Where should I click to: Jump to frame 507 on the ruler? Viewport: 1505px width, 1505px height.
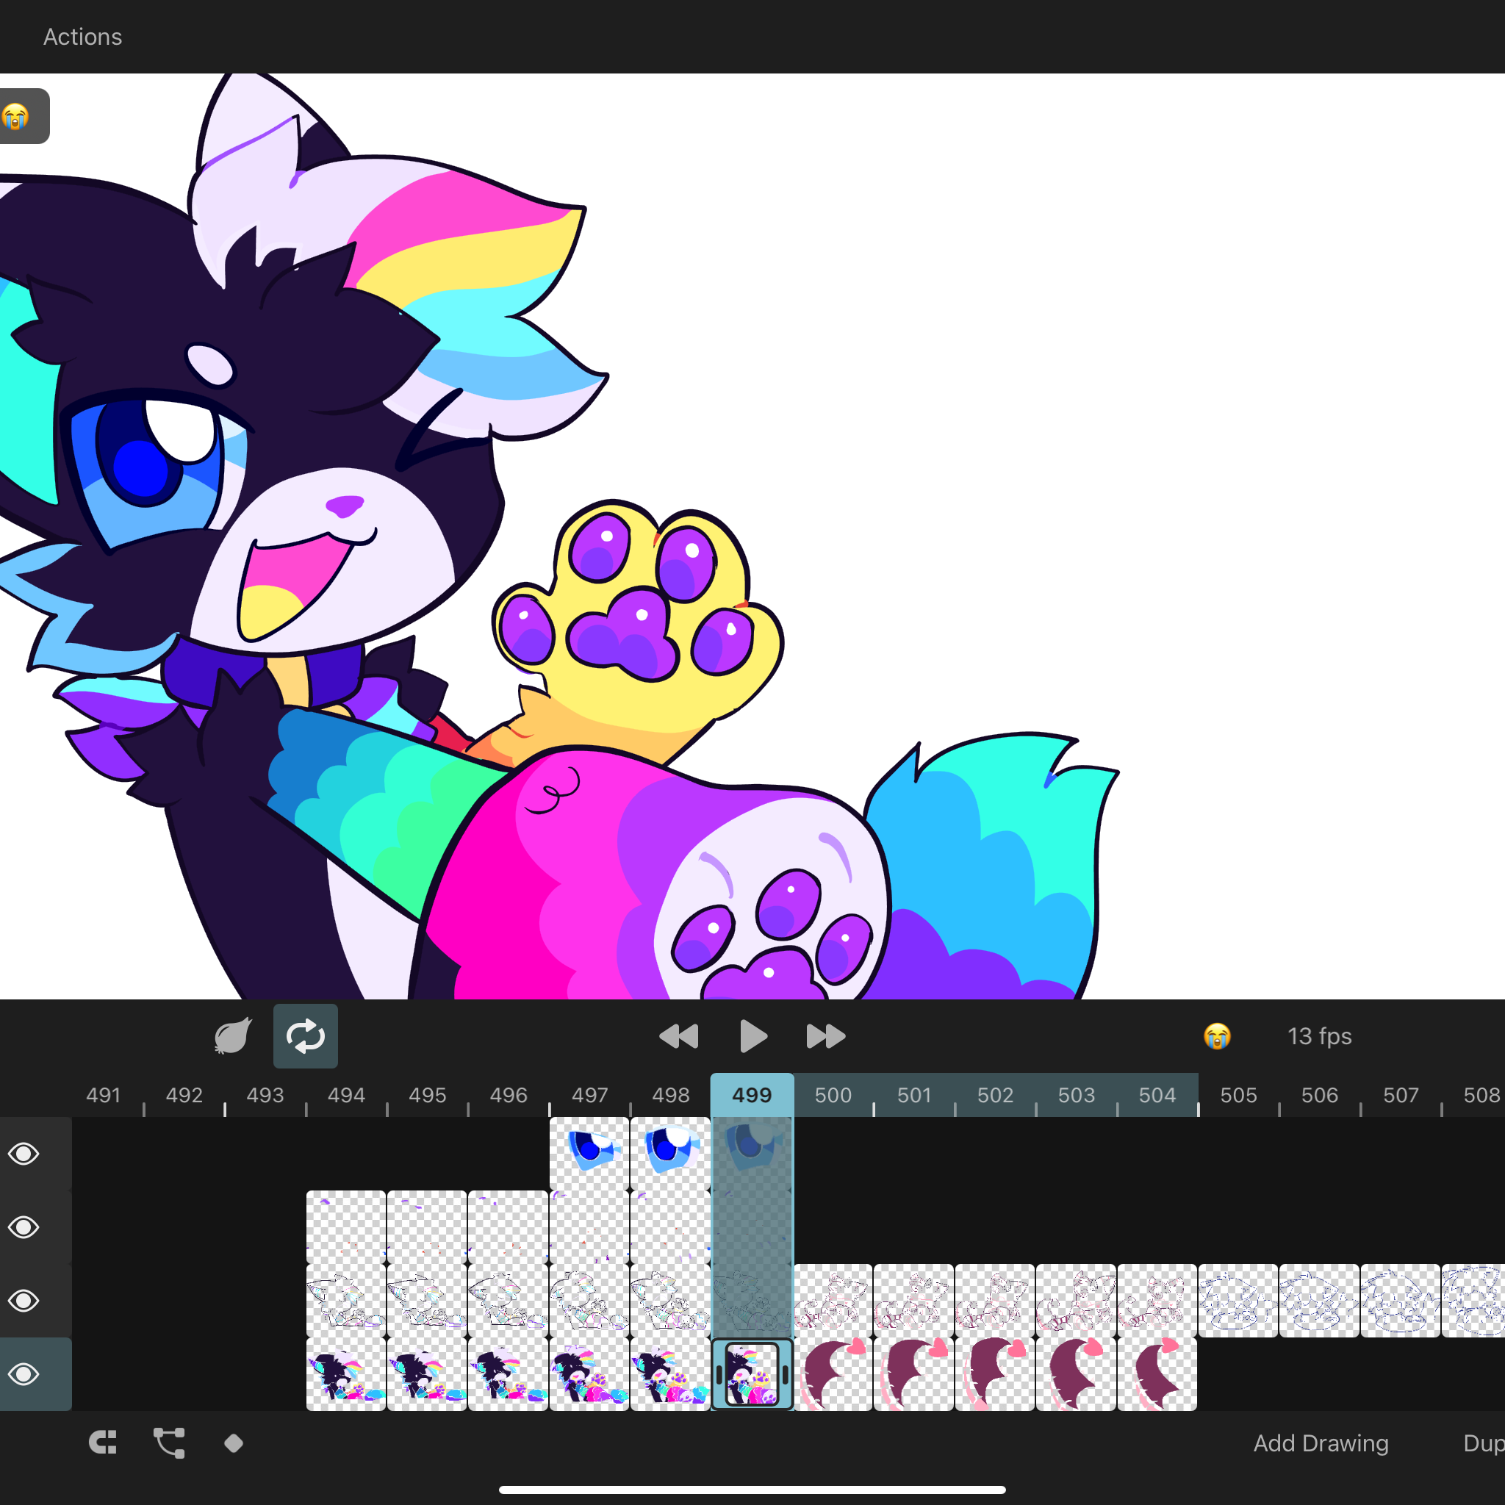1401,1094
